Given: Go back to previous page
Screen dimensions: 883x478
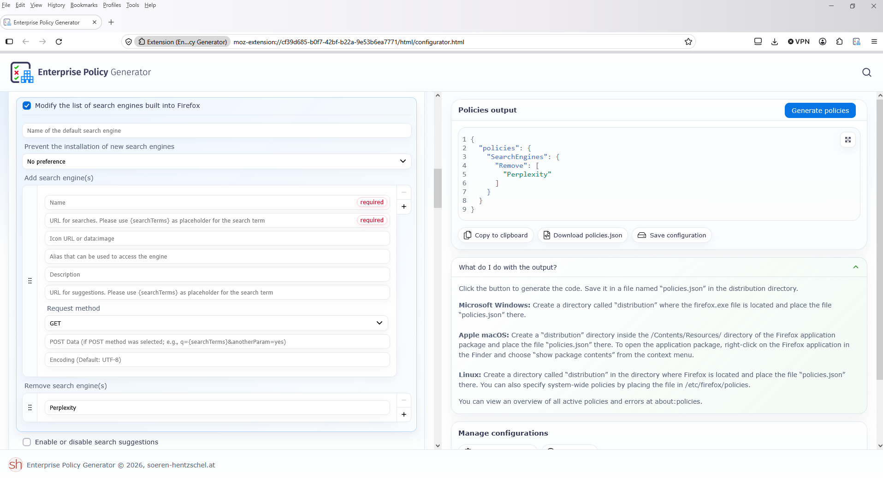Looking at the screenshot, I should [26, 41].
